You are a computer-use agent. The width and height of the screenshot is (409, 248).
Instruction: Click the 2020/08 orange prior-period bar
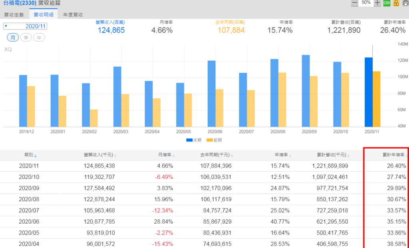click(282, 100)
